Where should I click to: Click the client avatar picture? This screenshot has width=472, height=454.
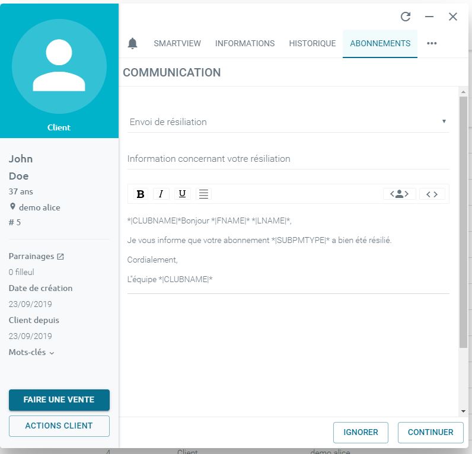(x=59, y=66)
